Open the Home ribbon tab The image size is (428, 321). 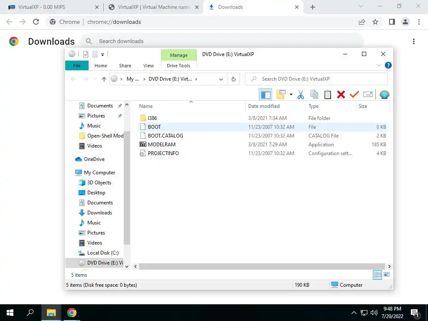point(101,66)
